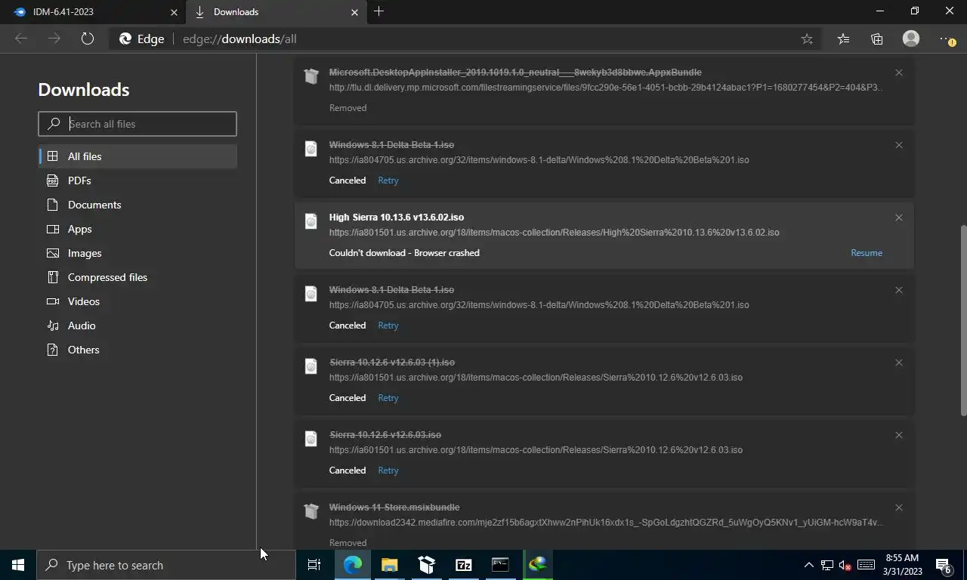
Task: Open Collections panel
Action: (876, 39)
